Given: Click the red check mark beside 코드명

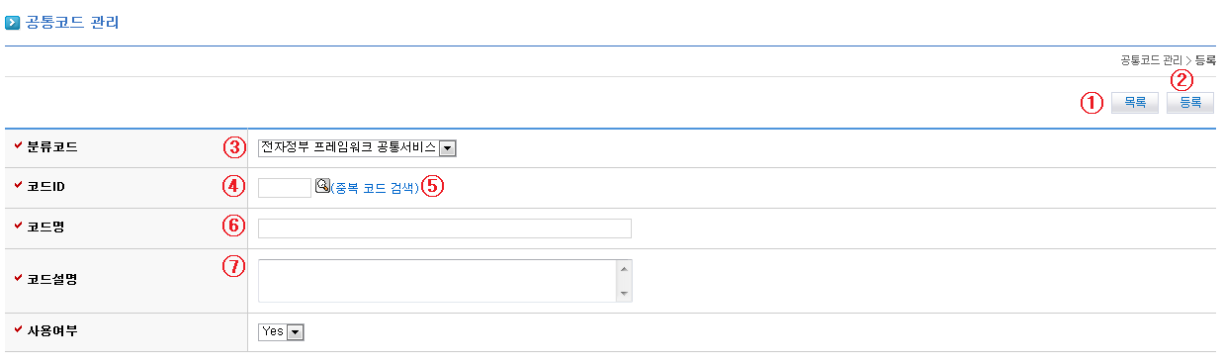Looking at the screenshot, I should (19, 227).
